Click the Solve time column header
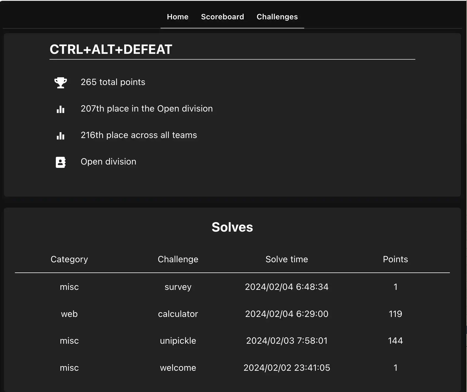This screenshot has height=392, width=467. coord(287,259)
